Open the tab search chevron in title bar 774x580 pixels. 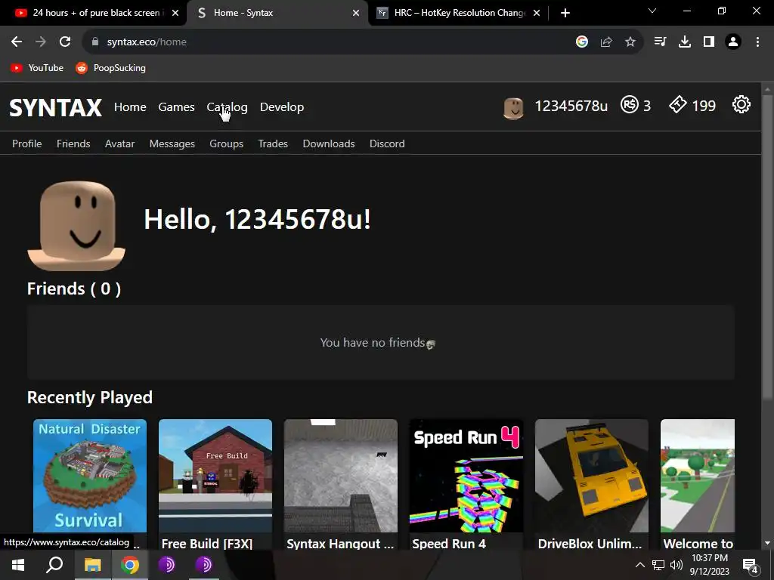point(652,11)
